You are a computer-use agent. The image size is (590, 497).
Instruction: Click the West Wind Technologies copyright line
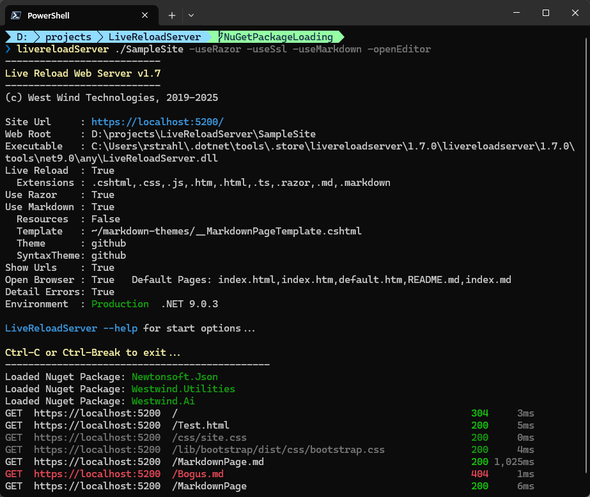coord(112,98)
